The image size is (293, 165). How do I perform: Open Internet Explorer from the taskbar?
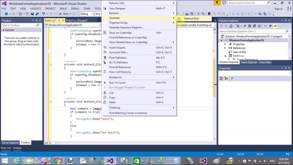pyautogui.click(x=17, y=161)
